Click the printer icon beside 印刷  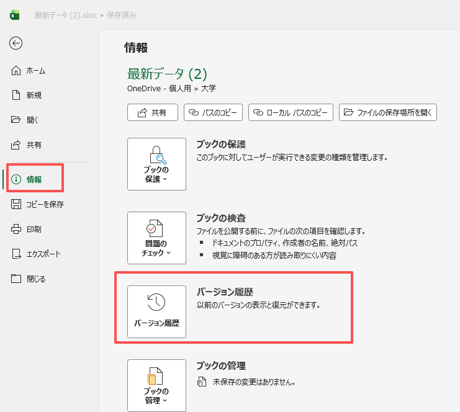click(16, 229)
